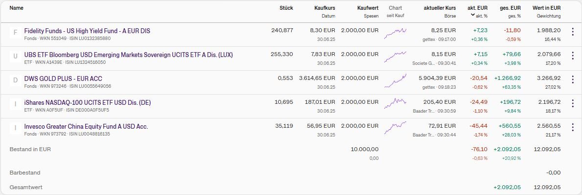Image resolution: width=582 pixels, height=195 pixels.
Task: Open three-dot menu for iShares NASDAQ-100 row
Action: tap(572, 103)
